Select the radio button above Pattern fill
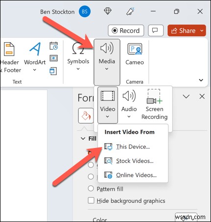 click(91, 176)
